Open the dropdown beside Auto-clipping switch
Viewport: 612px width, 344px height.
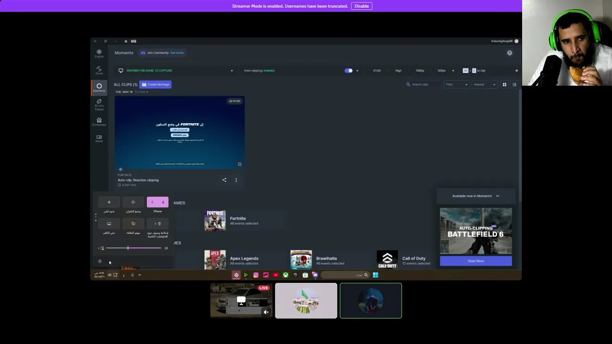pyautogui.click(x=357, y=71)
